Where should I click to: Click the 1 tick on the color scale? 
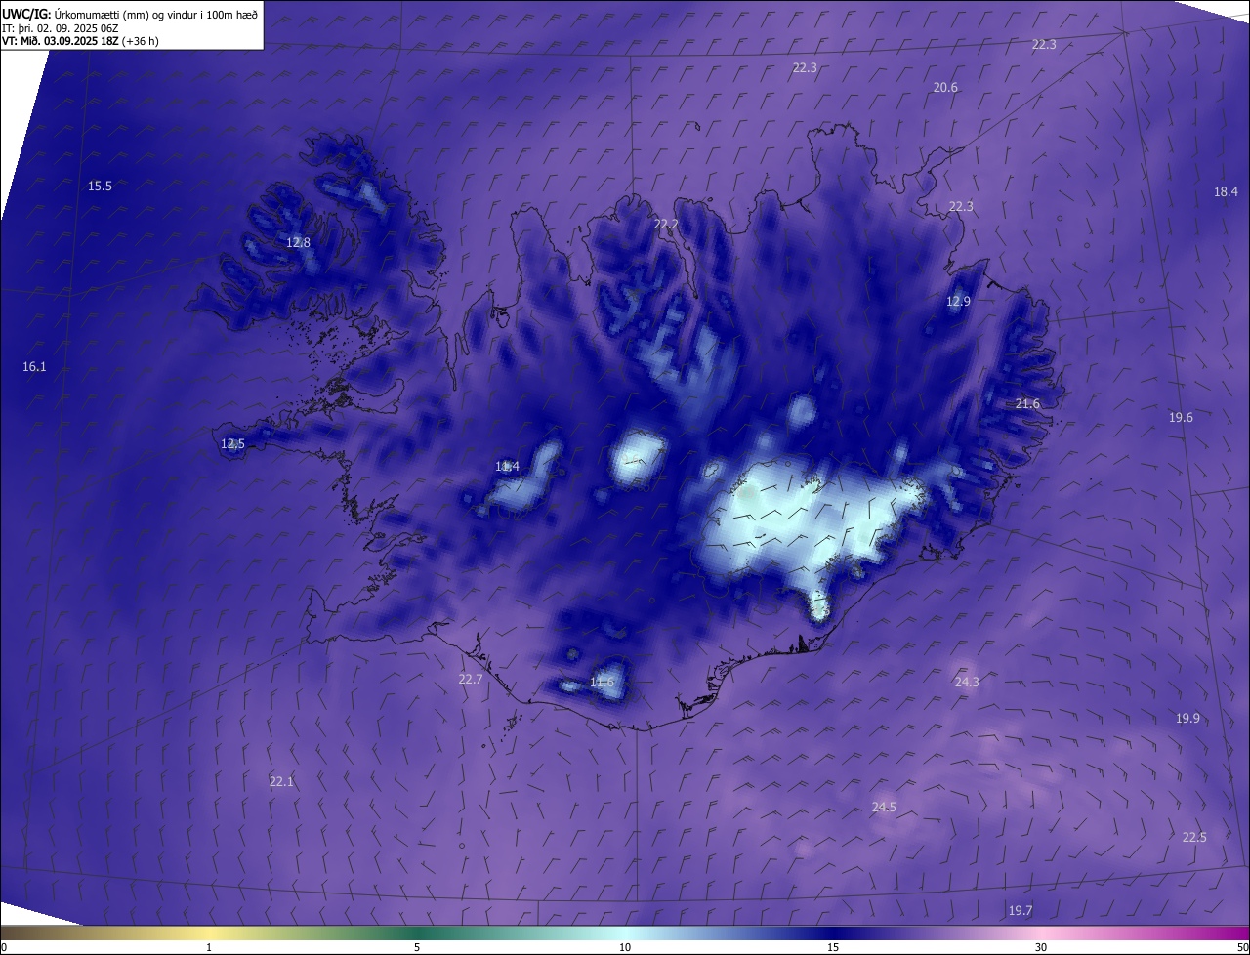(x=209, y=948)
